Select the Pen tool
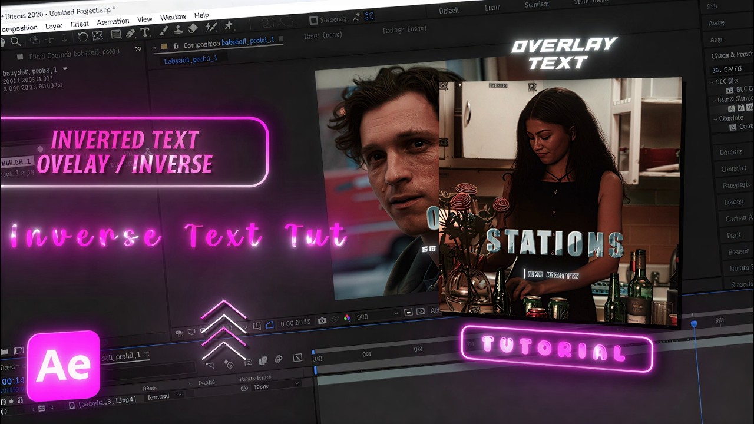 coord(131,33)
